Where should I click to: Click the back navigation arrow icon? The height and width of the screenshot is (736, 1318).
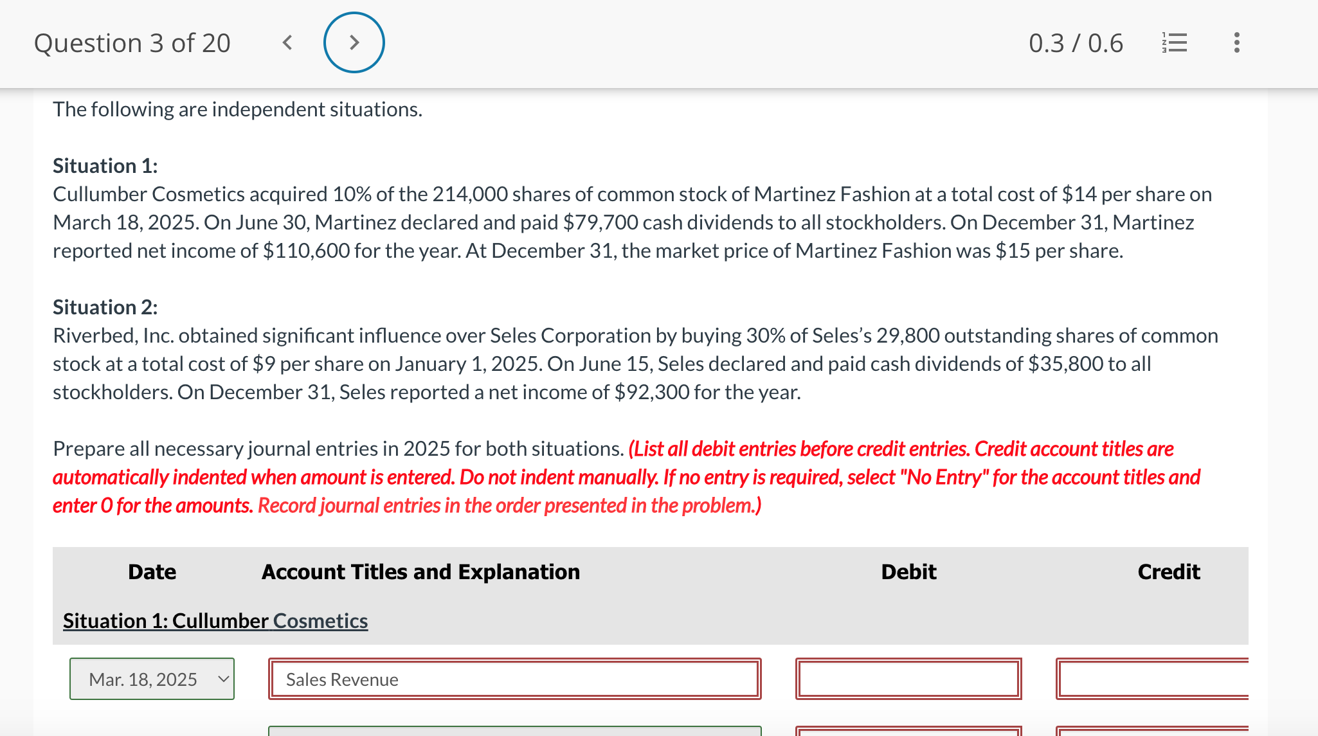286,42
